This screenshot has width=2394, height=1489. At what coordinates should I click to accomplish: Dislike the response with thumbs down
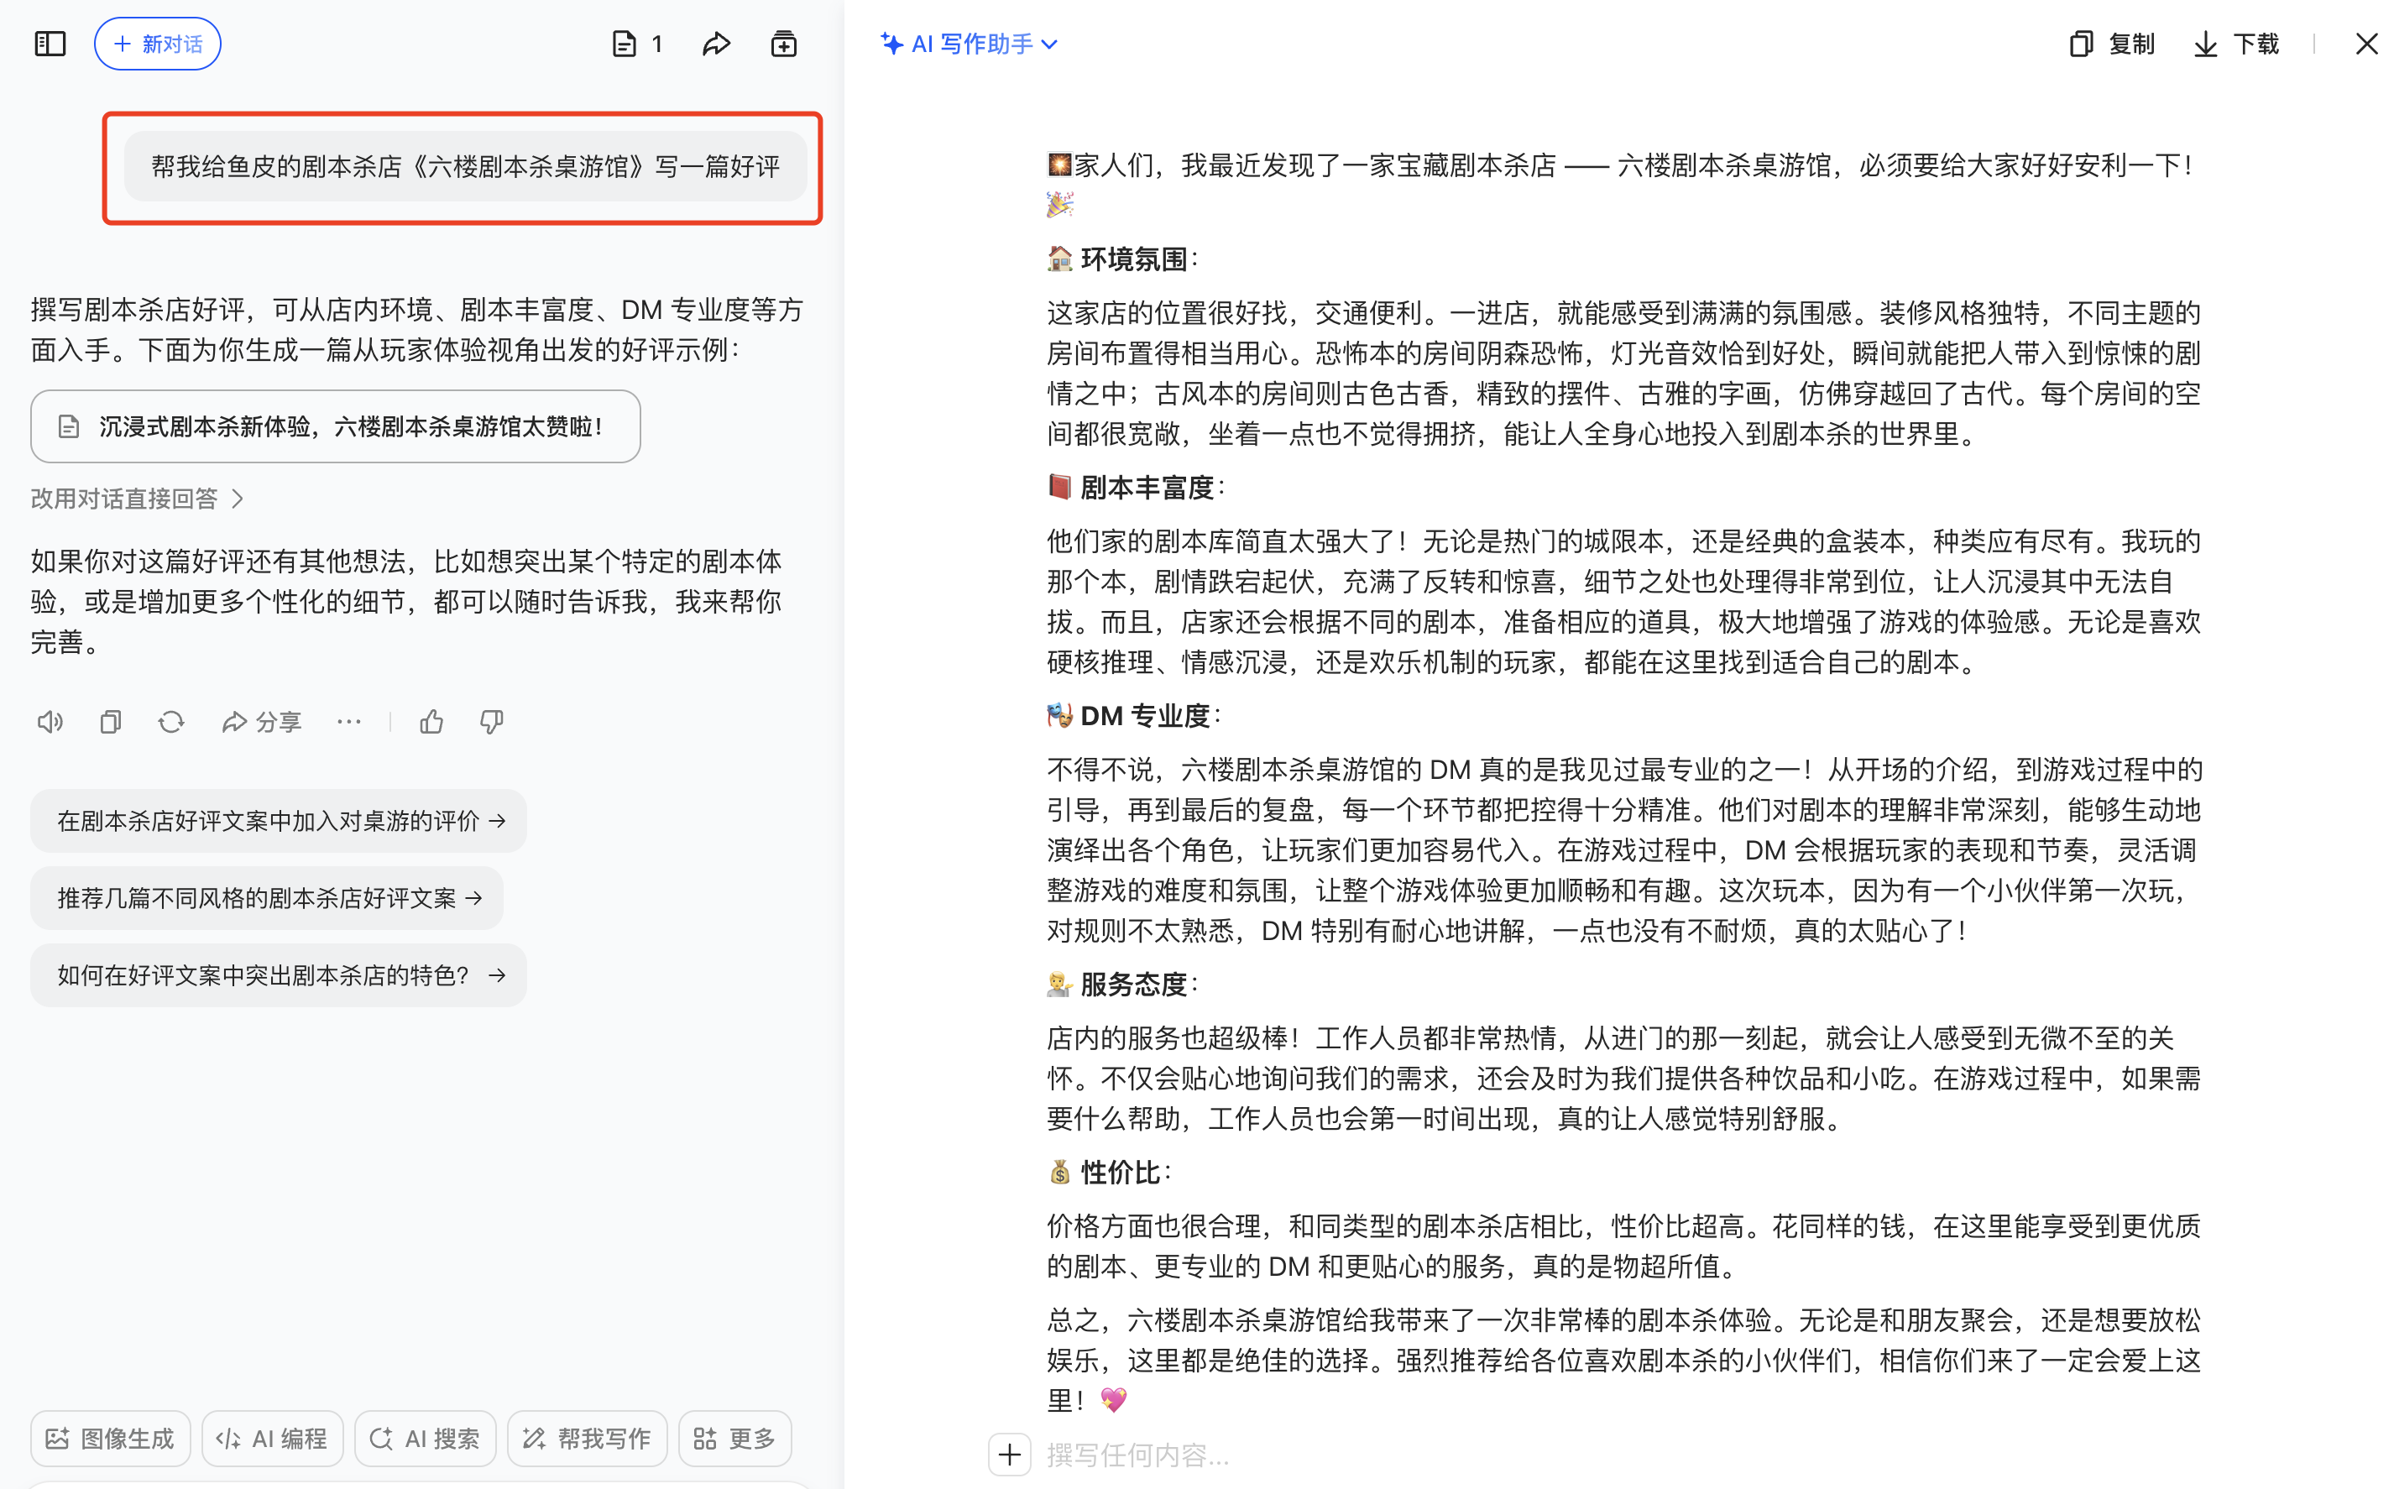pos(491,722)
